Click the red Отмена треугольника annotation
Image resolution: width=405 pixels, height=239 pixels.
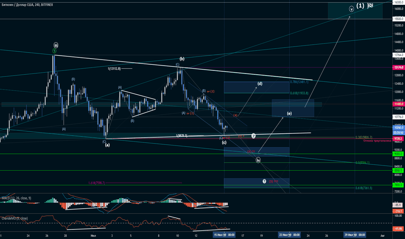point(377,141)
